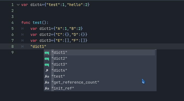The width and height of the screenshot is (184, 101).
Task: Click the "func" keyword on line 4
Action: pyautogui.click(x=26, y=23)
